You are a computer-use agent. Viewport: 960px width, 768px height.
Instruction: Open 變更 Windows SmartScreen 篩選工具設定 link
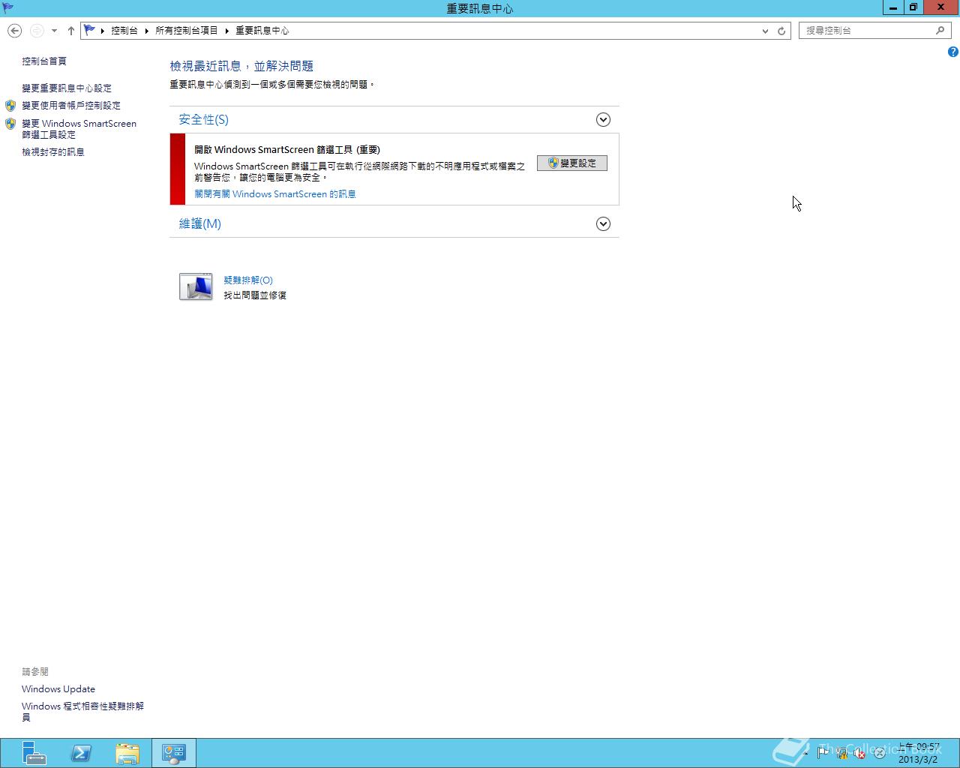coord(79,129)
